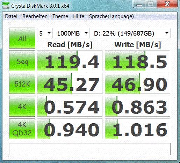Click the Read [MB/s] column header
Image resolution: width=180 pixels, height=163 pixels.
point(70,45)
